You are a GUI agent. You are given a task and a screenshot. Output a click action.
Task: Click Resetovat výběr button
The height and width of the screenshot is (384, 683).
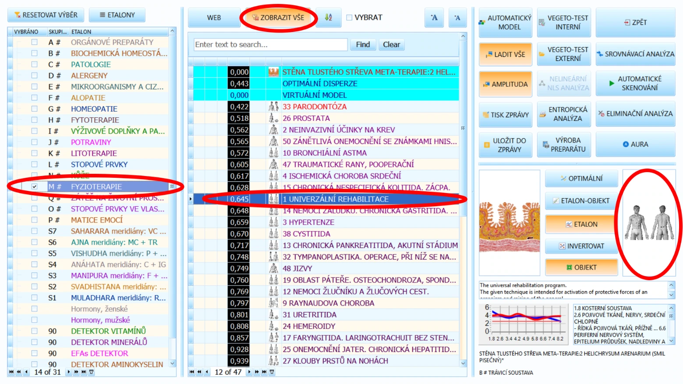pos(46,15)
